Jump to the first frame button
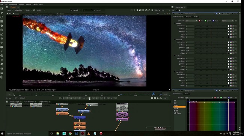 click(x=67, y=98)
